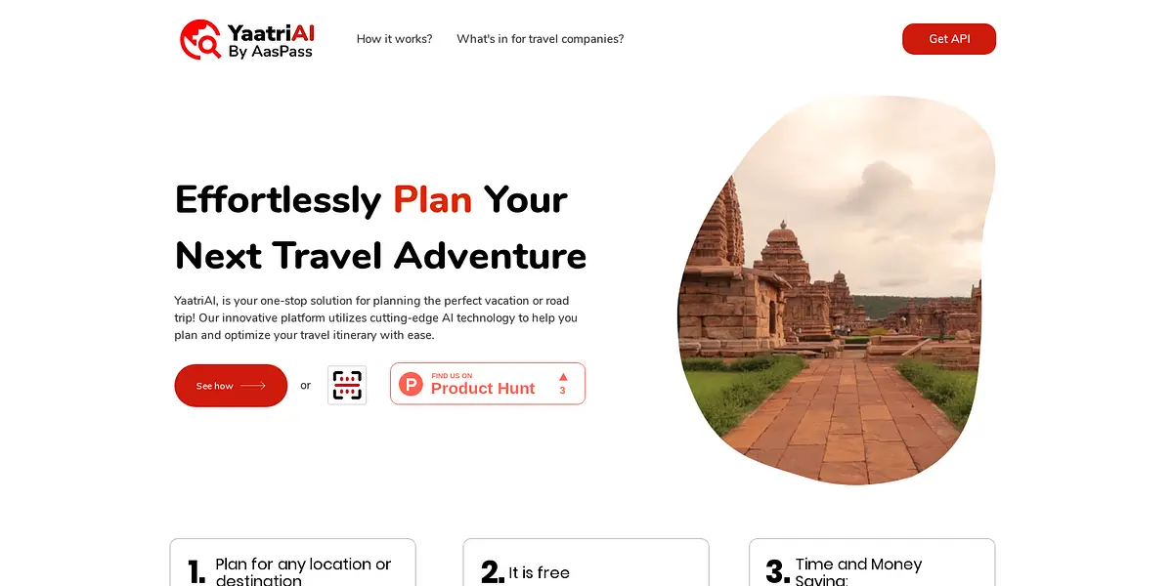Click the YaatriAI magnifier logo icon
The width and height of the screenshot is (1173, 586).
pyautogui.click(x=200, y=39)
